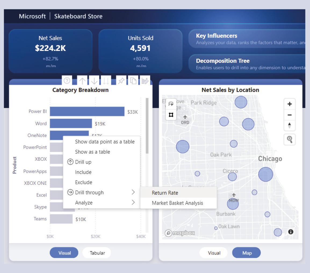
Task: Click the Excel category label
Action: pyautogui.click(x=42, y=195)
